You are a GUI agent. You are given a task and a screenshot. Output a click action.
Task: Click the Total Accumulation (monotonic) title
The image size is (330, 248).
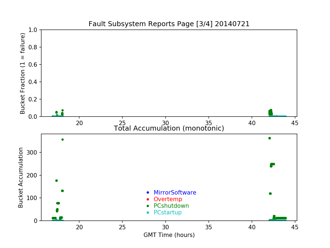pos(169,128)
